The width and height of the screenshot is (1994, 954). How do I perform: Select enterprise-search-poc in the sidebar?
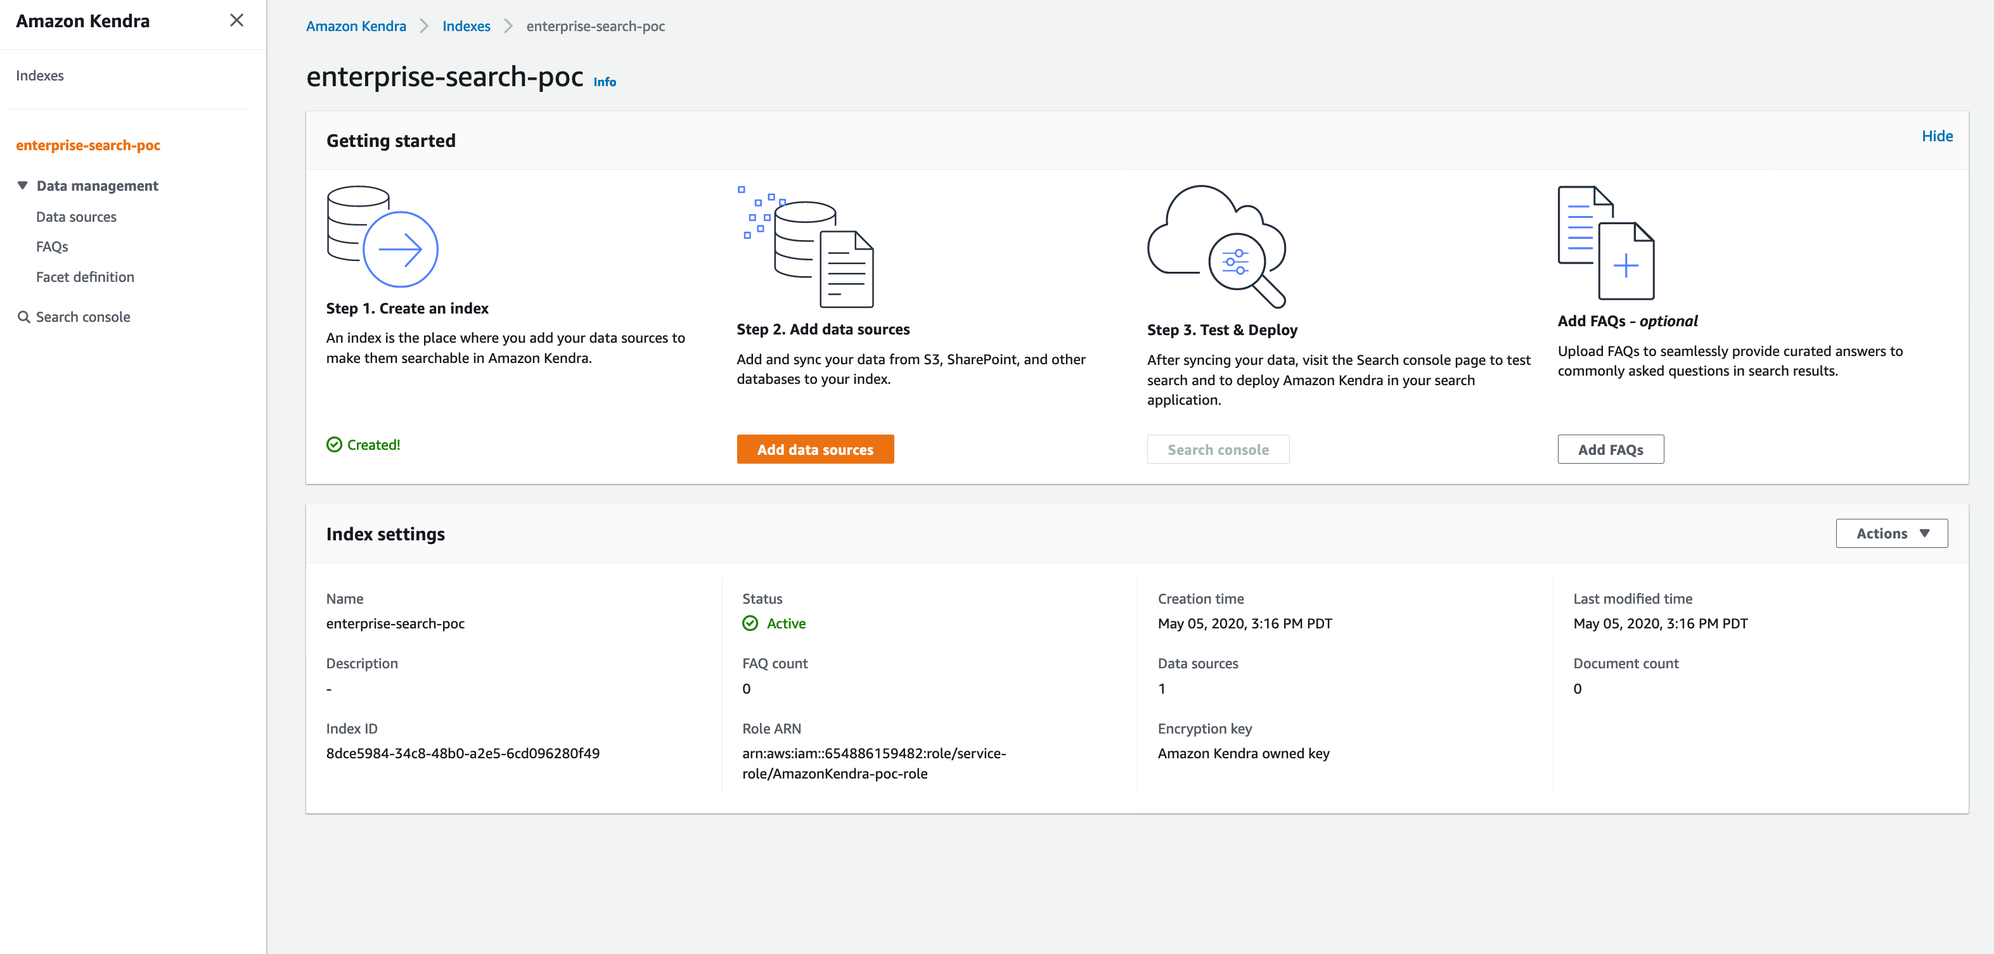click(88, 144)
